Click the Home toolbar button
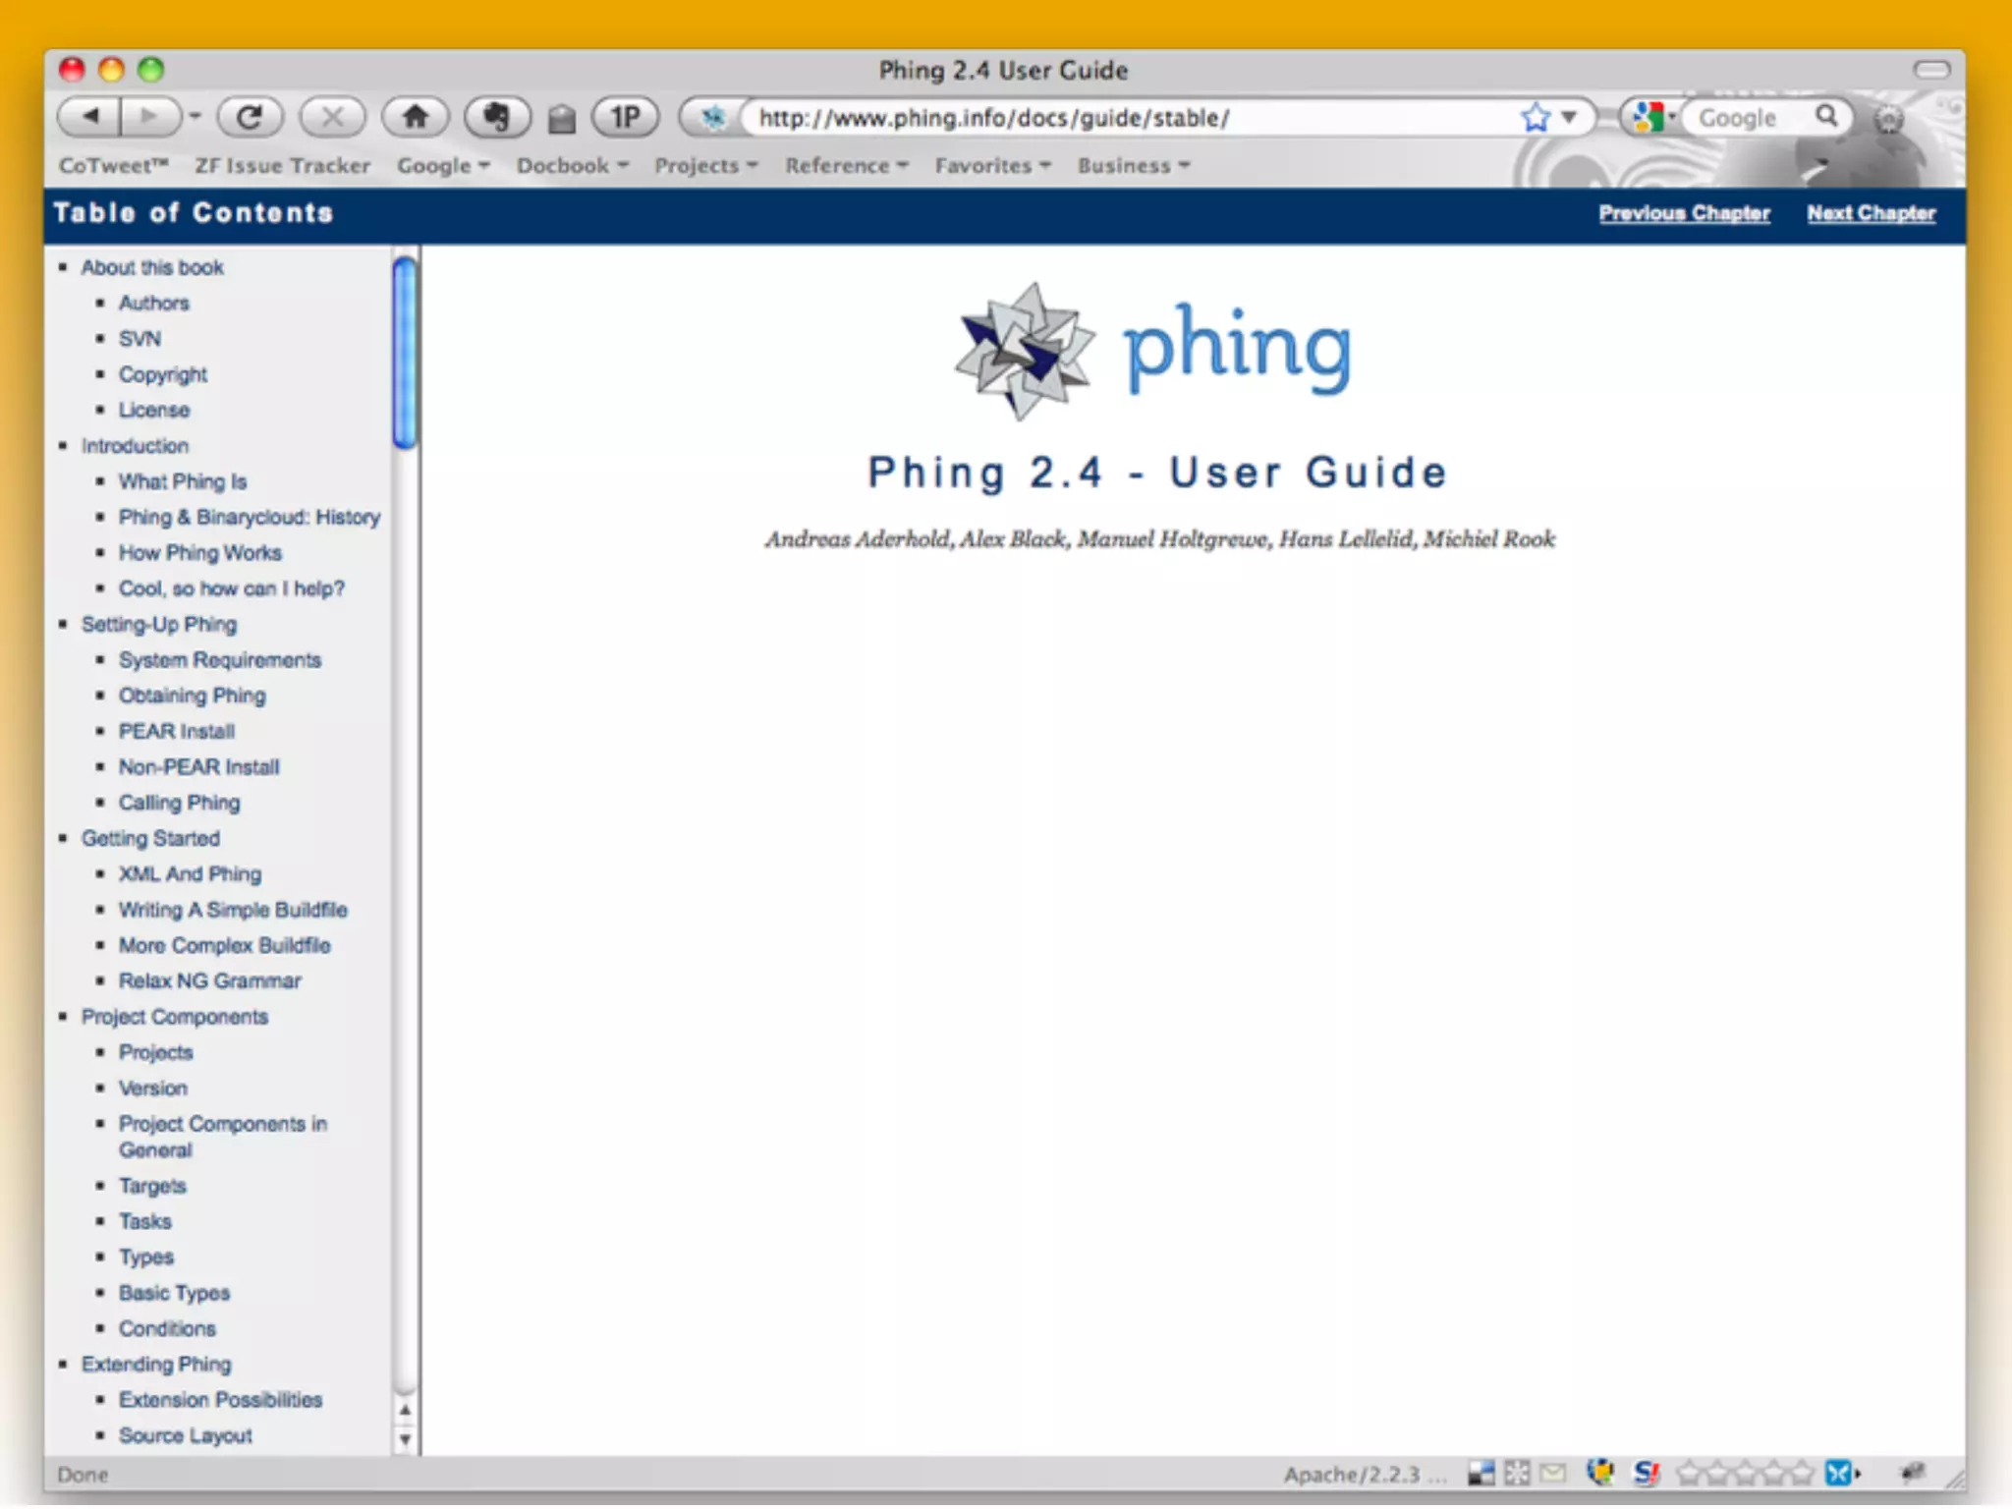 [415, 118]
